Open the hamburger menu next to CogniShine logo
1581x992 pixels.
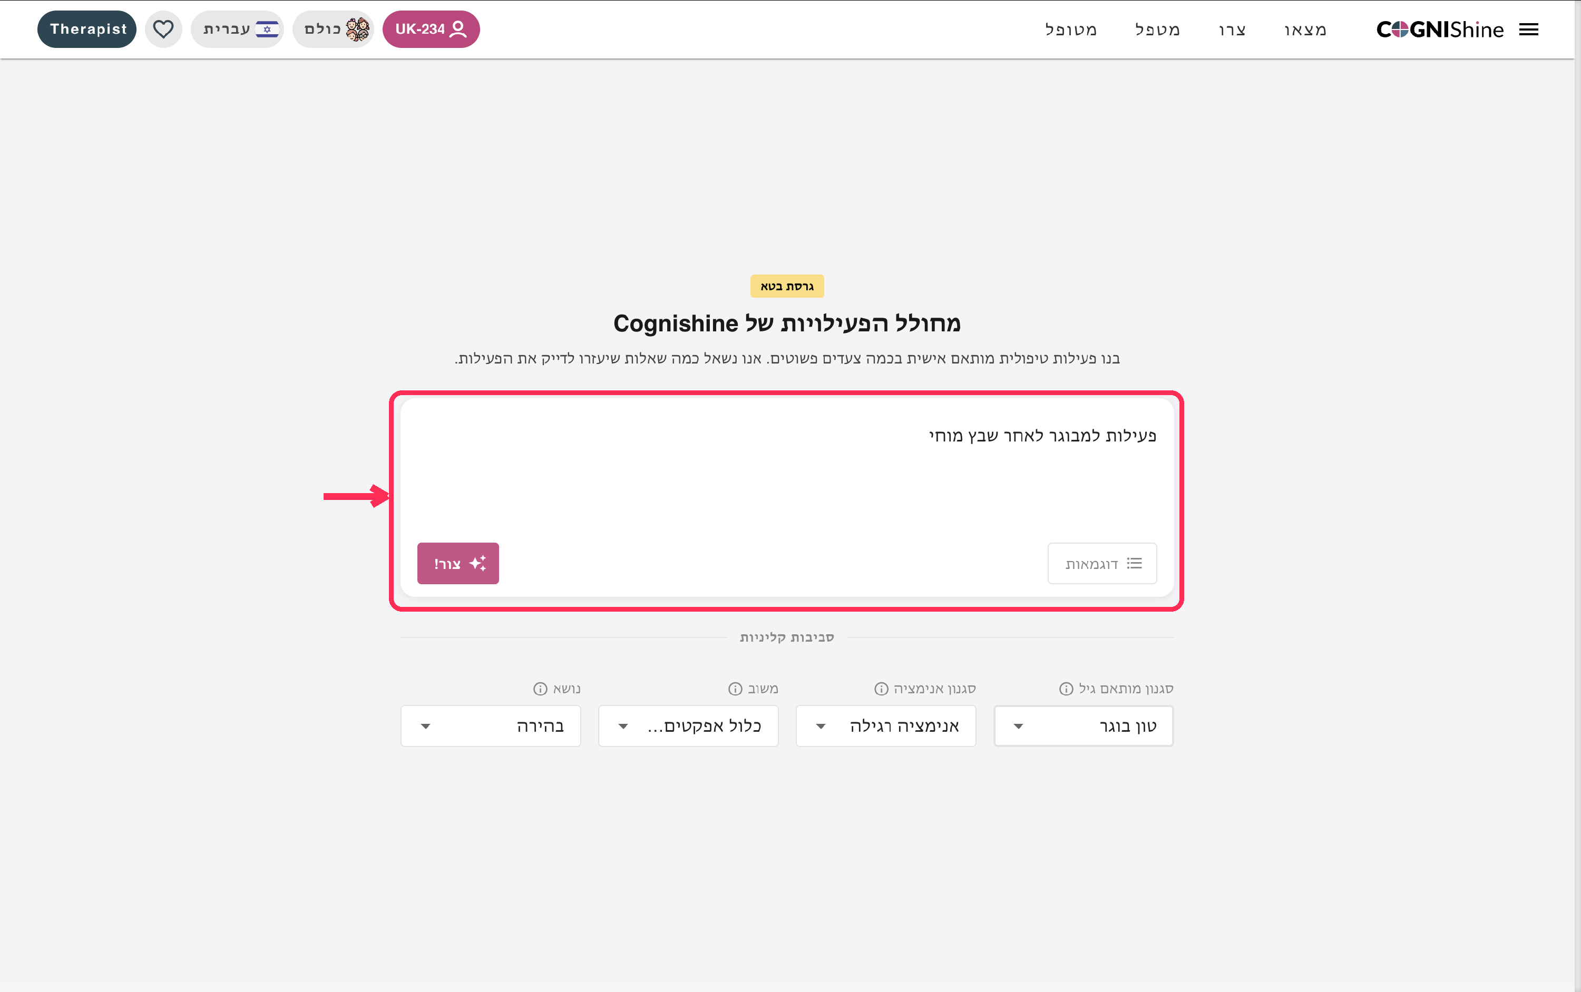click(x=1528, y=30)
